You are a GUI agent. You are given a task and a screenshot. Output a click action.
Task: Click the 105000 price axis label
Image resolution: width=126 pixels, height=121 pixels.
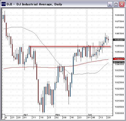point(119,52)
